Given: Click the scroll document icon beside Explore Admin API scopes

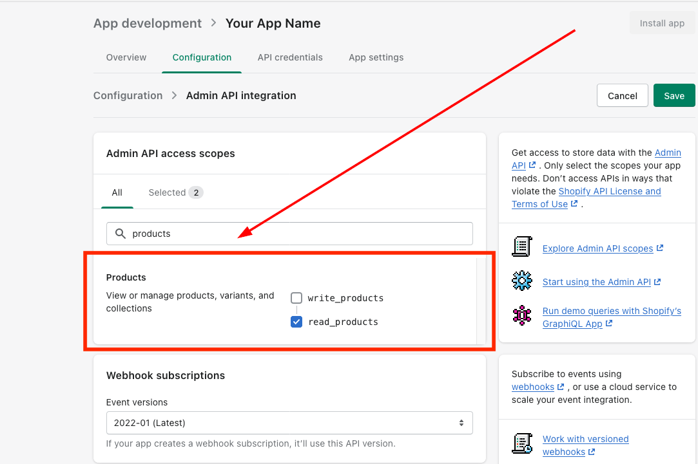Looking at the screenshot, I should 522,247.
